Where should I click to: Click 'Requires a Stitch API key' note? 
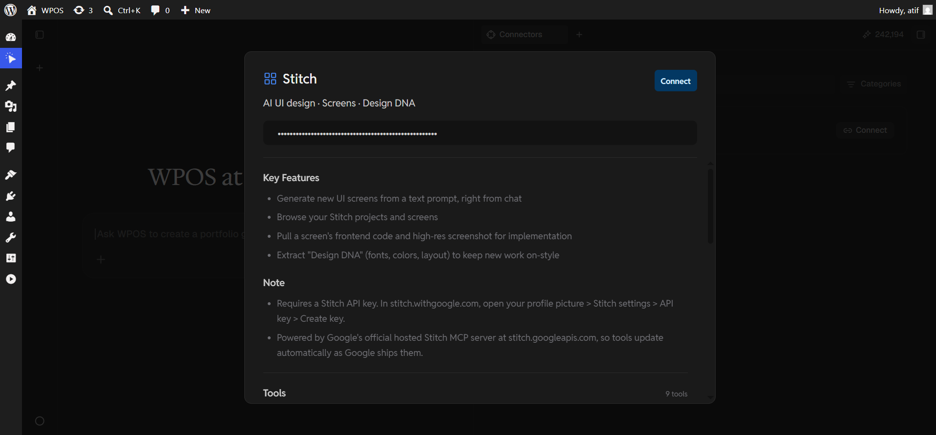pyautogui.click(x=475, y=311)
